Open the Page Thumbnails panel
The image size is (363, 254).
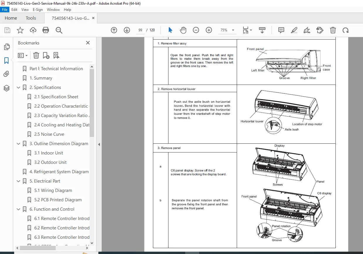[6, 47]
